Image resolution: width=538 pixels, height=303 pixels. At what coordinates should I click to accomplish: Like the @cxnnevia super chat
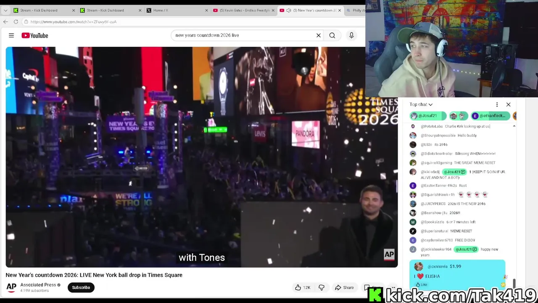(422, 285)
